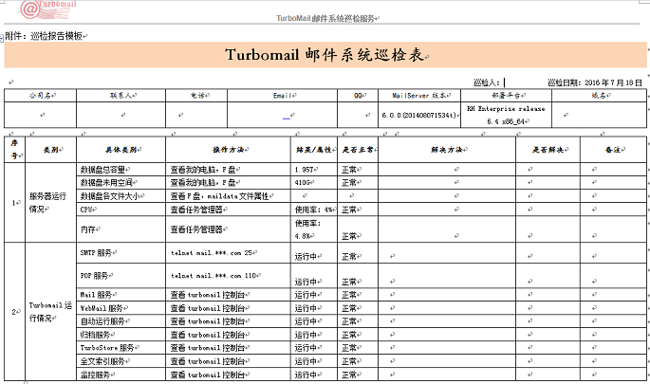Click CPU result 使用率: 4%
This screenshot has height=384, width=650.
pos(314,210)
